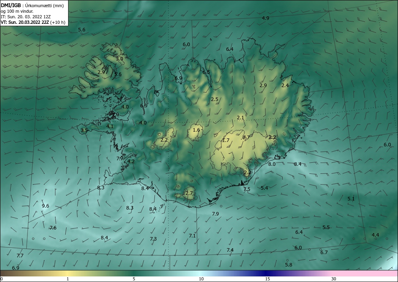Click the 5.4 value on the map
398x282 pixels.
[264, 188]
